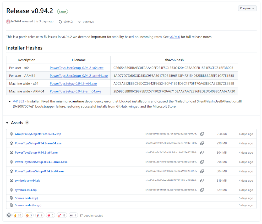This screenshot has height=224, width=262.
Task: Click the 'Filename' column header
Action: [x=79, y=60]
